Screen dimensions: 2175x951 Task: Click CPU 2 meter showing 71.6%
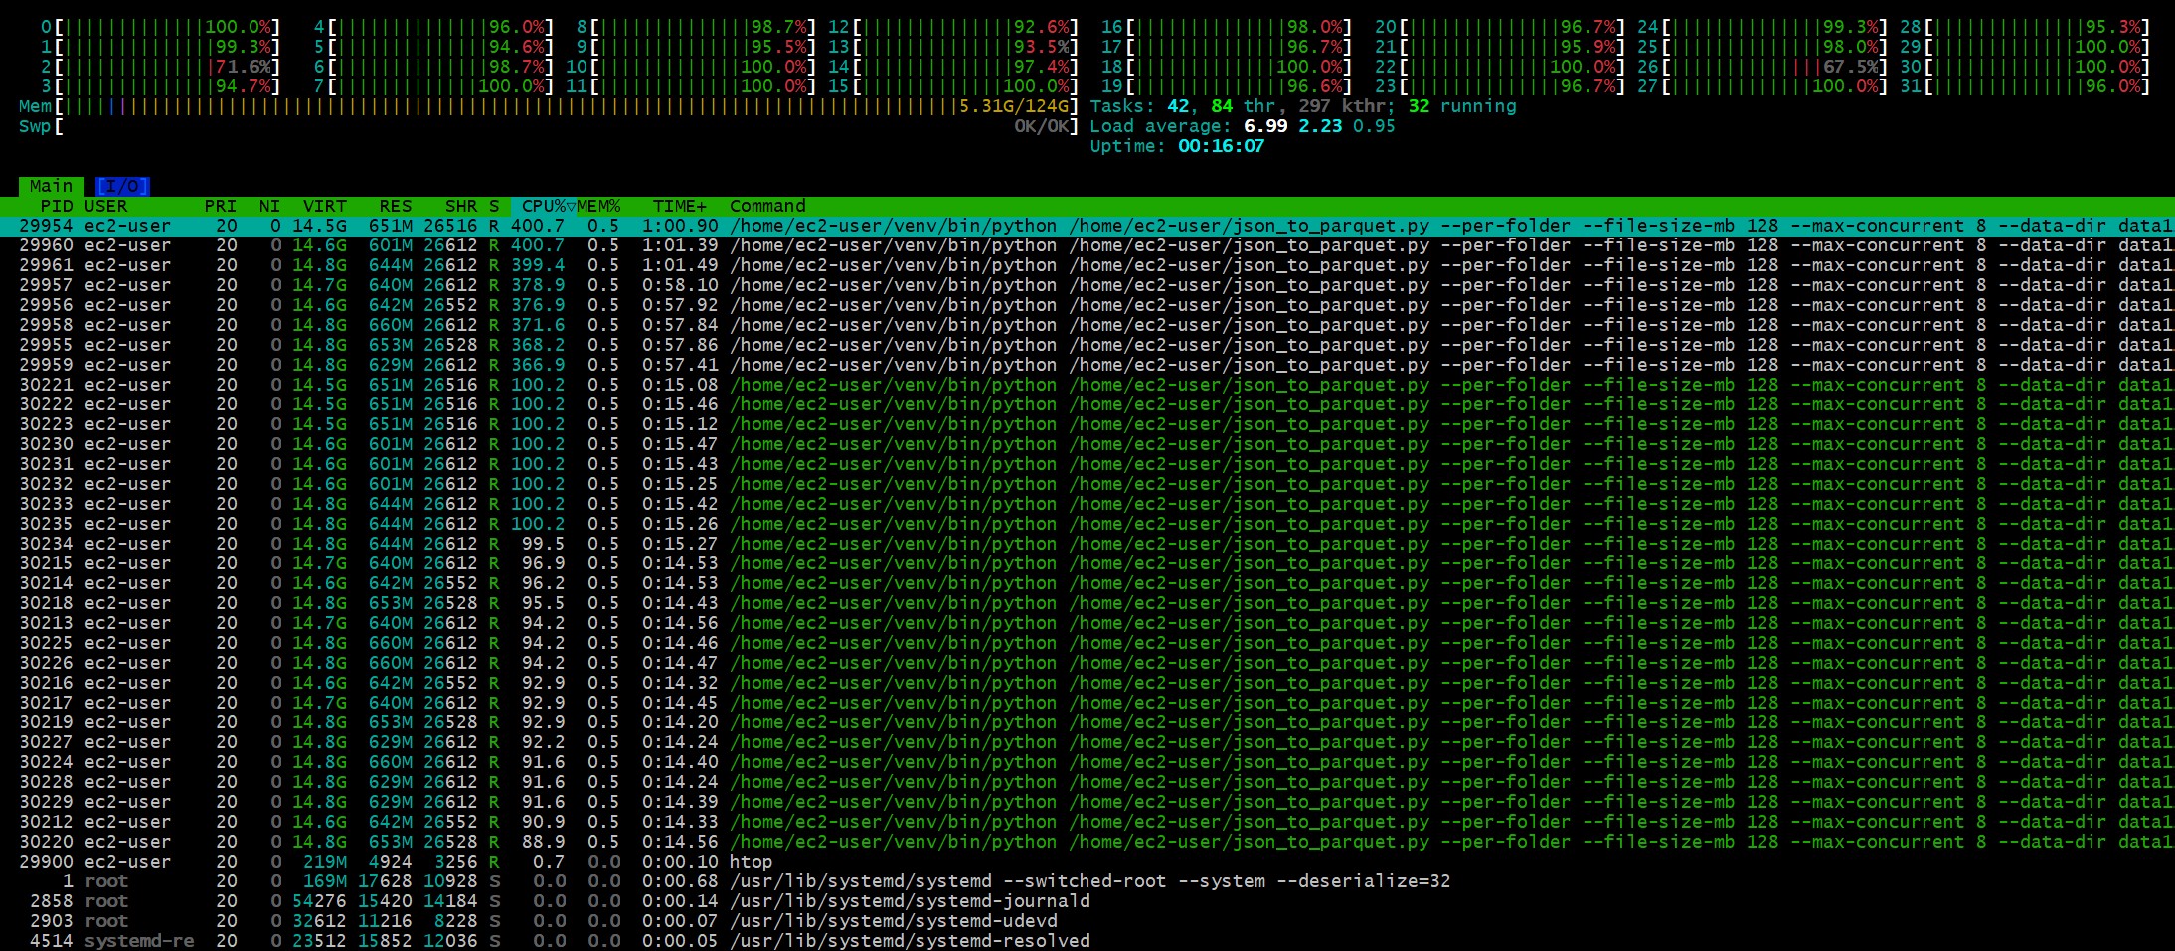pyautogui.click(x=161, y=67)
